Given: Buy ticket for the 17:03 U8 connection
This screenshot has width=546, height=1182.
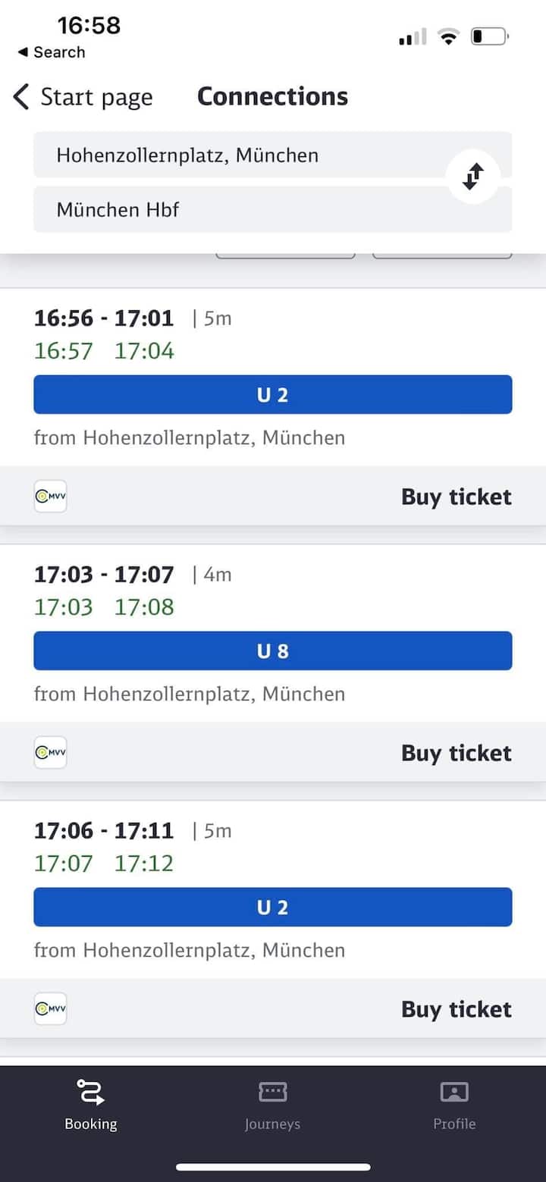Looking at the screenshot, I should 456,753.
